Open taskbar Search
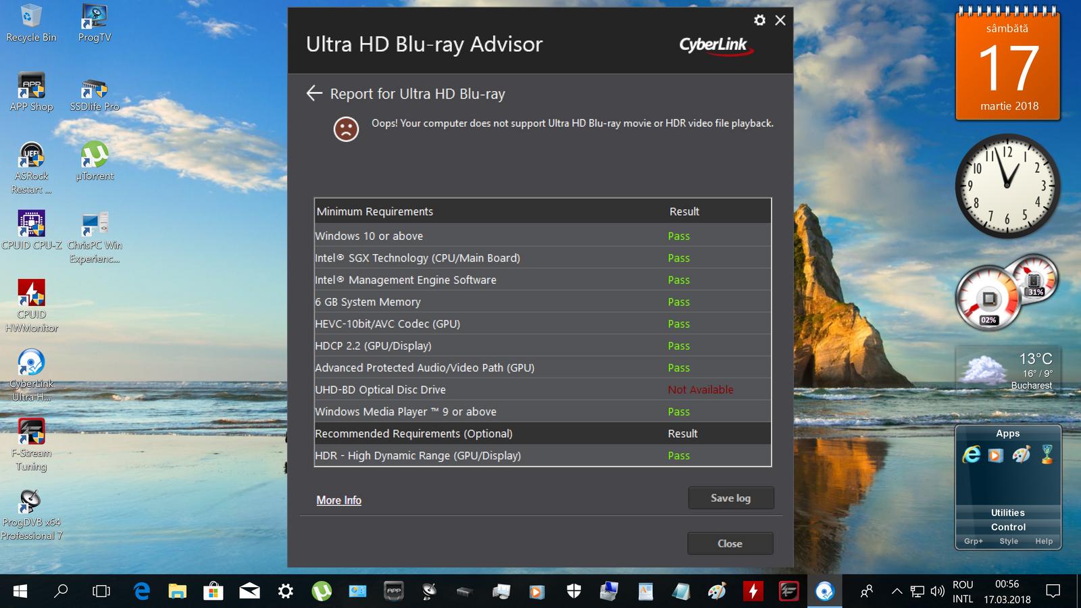Viewport: 1081px width, 608px height. tap(61, 592)
